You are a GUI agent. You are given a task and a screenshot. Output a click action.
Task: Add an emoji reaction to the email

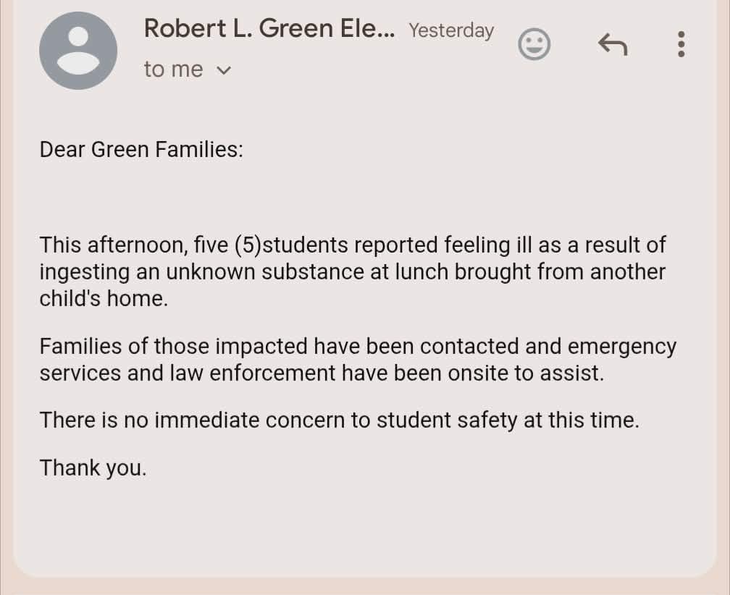tap(534, 46)
